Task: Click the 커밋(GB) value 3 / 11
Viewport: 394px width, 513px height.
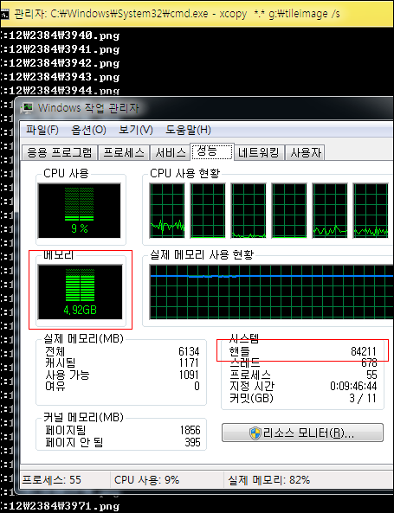Action: tap(363, 398)
